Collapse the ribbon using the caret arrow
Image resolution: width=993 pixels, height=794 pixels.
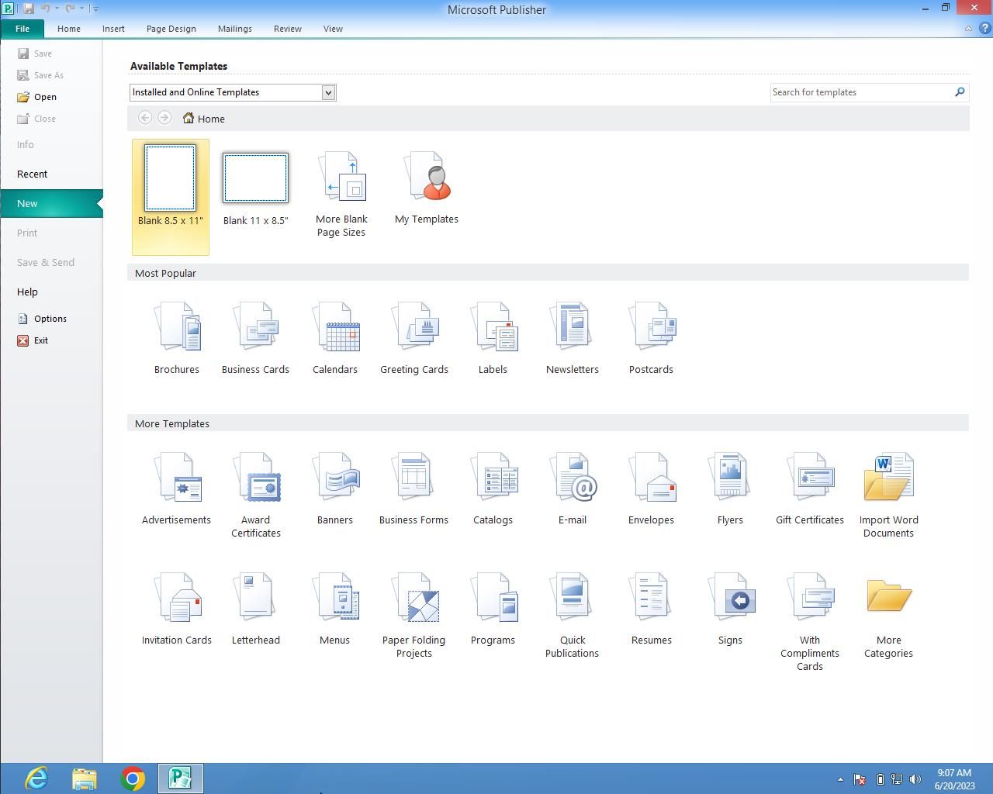pos(968,29)
